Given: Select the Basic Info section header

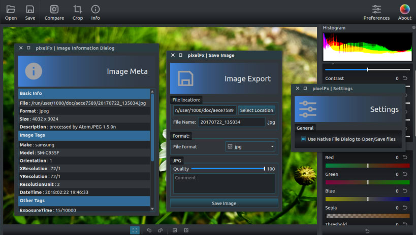Looking at the screenshot, I should tap(84, 93).
